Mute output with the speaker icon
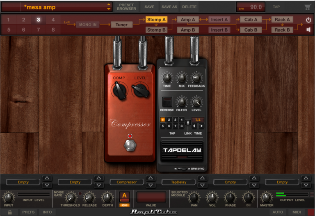The height and width of the screenshot is (216, 315). 308,30
